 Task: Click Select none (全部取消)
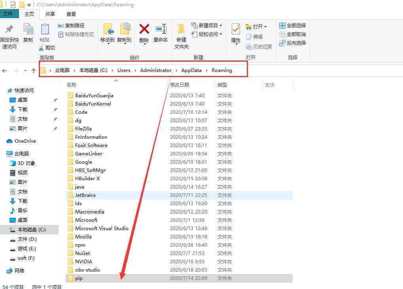coord(293,34)
